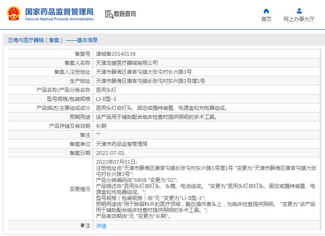Click the filing date 2022-07-01
The width and height of the screenshot is (325, 236).
(110, 153)
